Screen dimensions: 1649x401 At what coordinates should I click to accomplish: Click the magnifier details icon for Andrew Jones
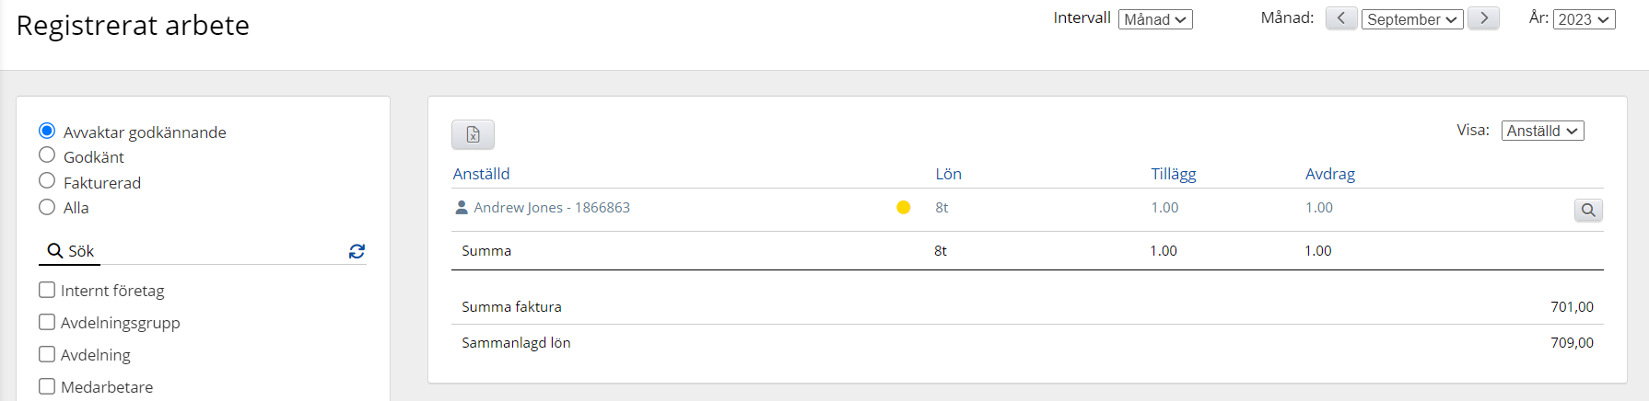point(1588,210)
